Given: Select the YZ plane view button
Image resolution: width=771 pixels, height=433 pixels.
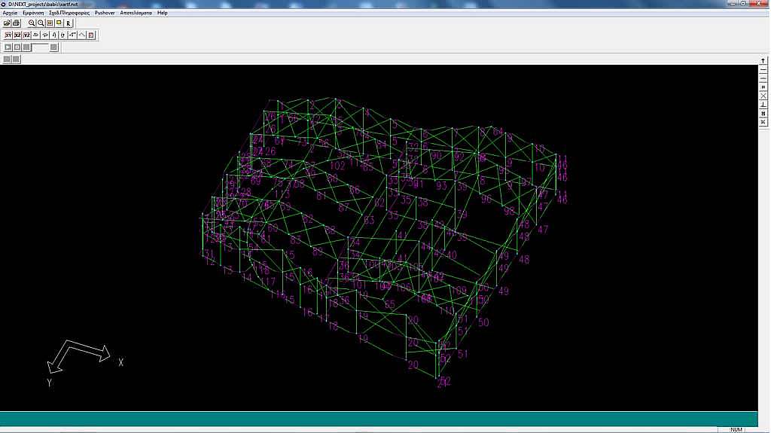Looking at the screenshot, I should [26, 35].
